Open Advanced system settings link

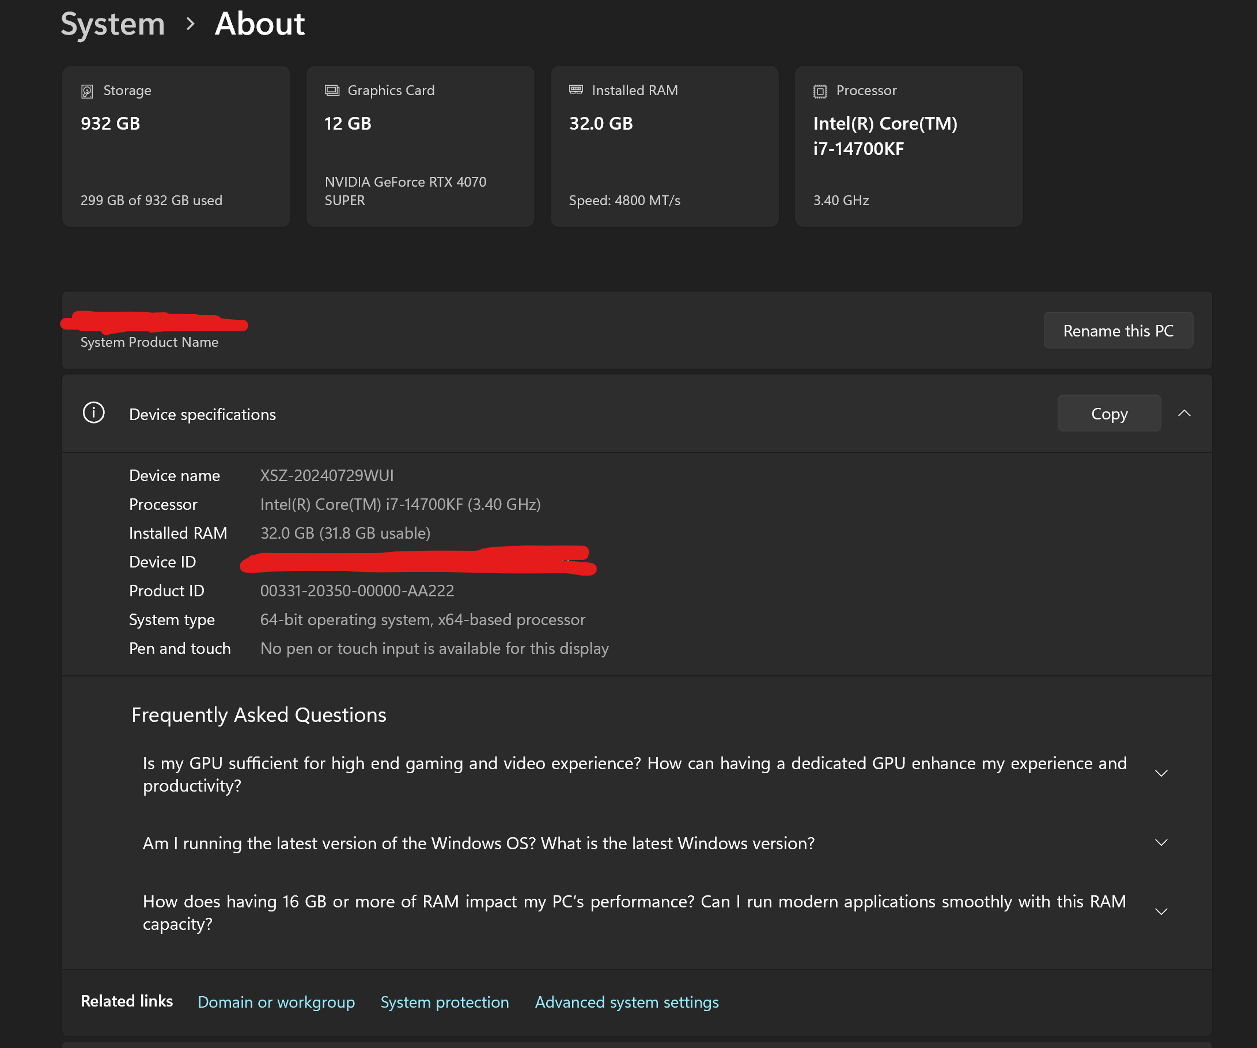coord(626,1002)
